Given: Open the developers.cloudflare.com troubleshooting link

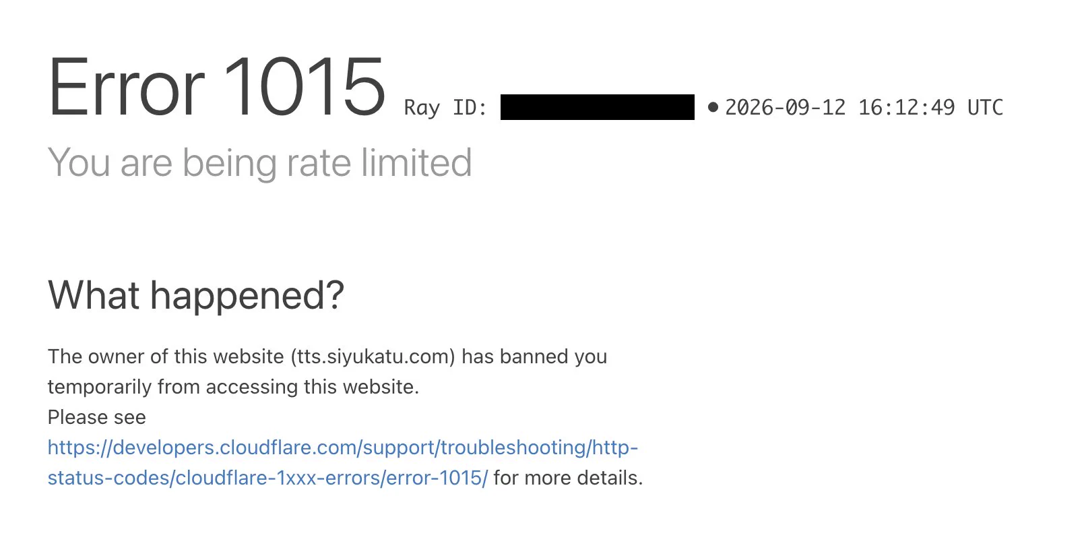Looking at the screenshot, I should point(342,448).
